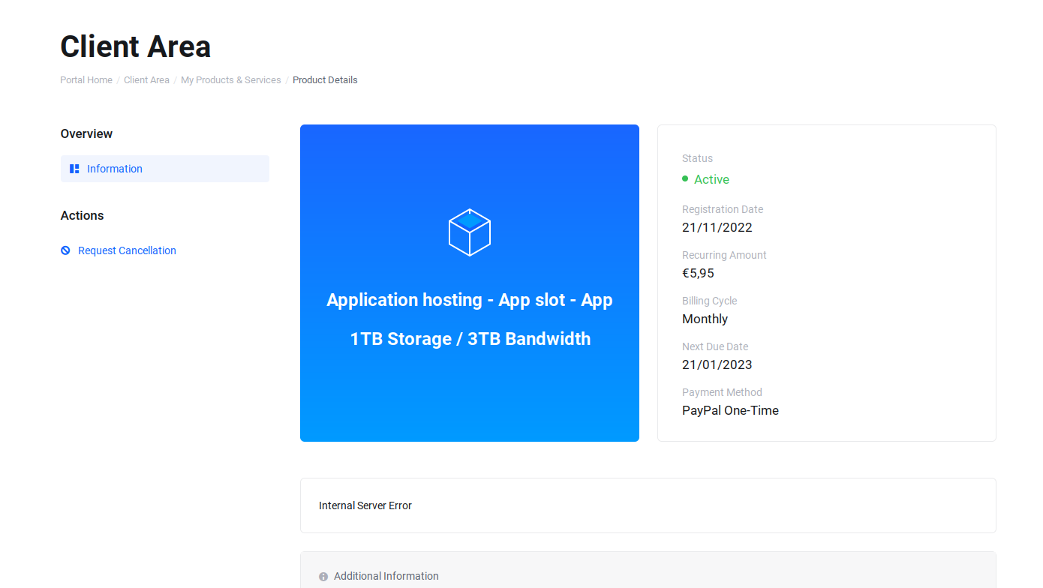This screenshot has height=588, width=1043.
Task: Click Product Details breadcrumb
Action: (325, 80)
